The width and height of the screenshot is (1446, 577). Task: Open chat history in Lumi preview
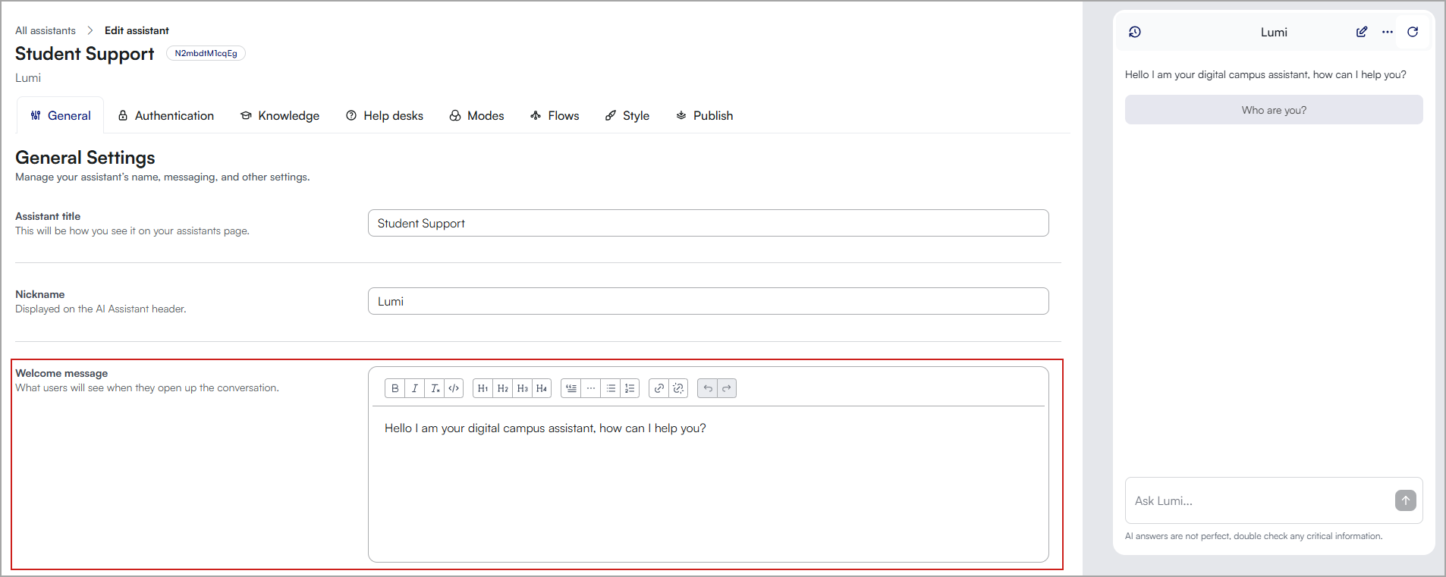1135,32
